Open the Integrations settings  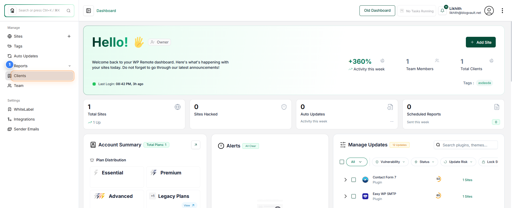(x=24, y=119)
